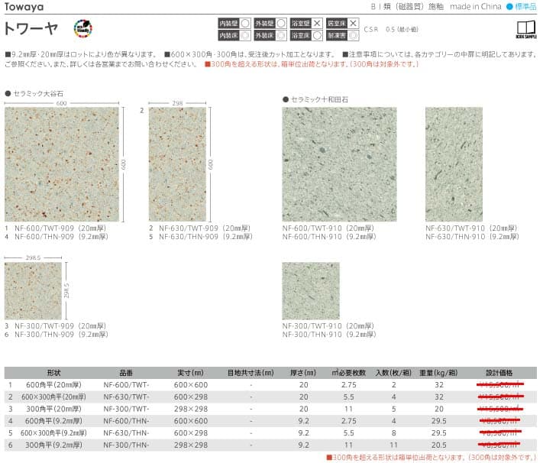The height and width of the screenshot is (463, 543).
Task: Click the 600×300角平(9.2mm厚) table cell
Action: click(53, 433)
